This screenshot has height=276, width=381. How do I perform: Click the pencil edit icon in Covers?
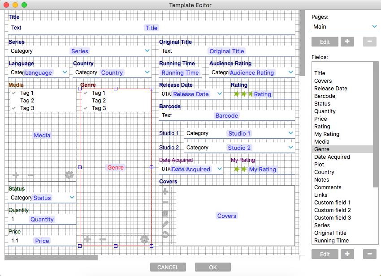[x=165, y=224]
